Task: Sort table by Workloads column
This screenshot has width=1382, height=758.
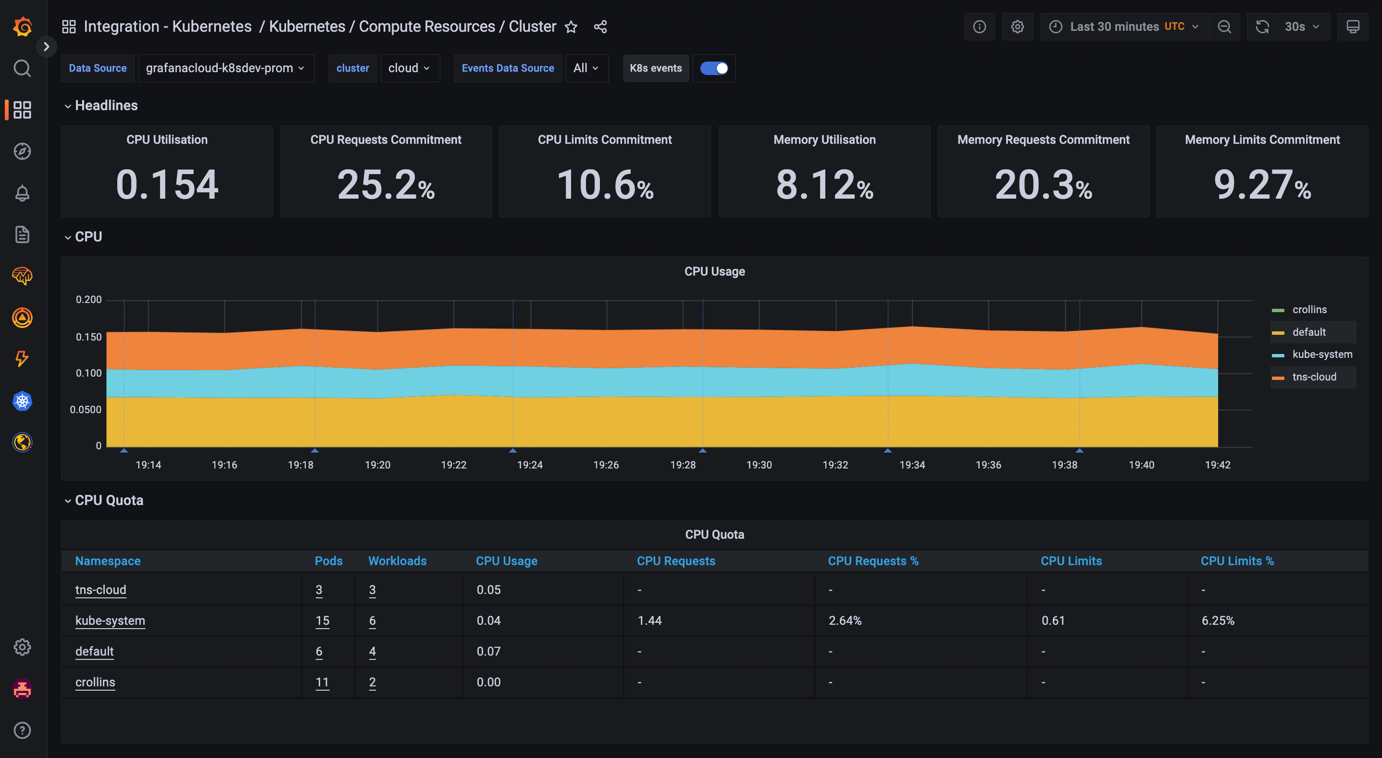Action: tap(397, 561)
